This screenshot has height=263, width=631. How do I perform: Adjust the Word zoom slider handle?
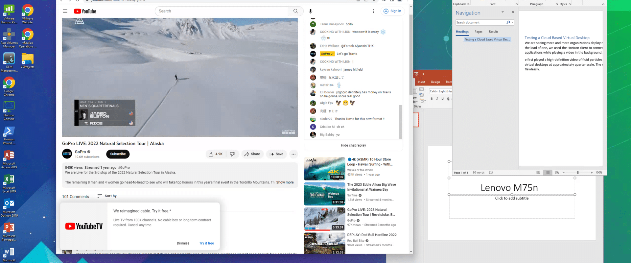[x=578, y=173]
